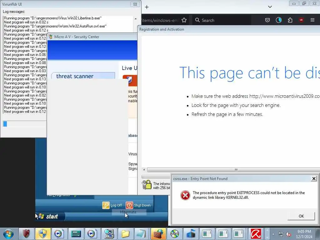The height and width of the screenshot is (240, 320).
Task: Click the XP Shut Down button
Action: [x=138, y=205]
